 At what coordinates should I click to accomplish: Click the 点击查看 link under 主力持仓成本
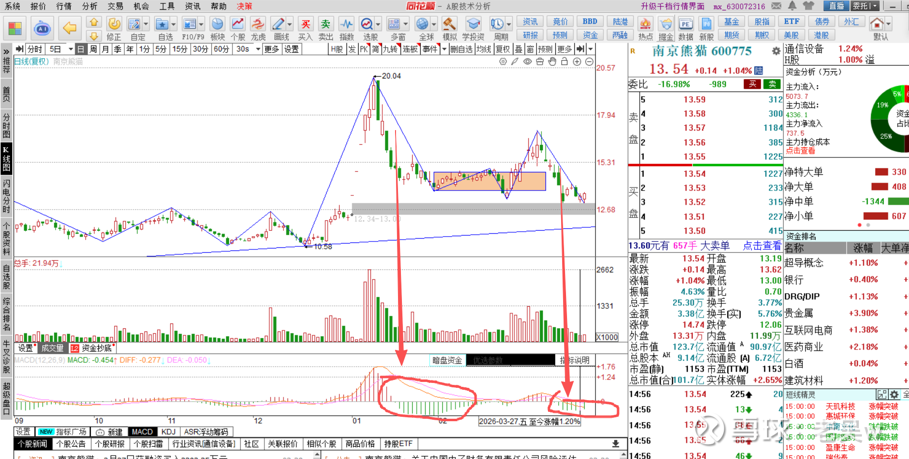point(800,151)
